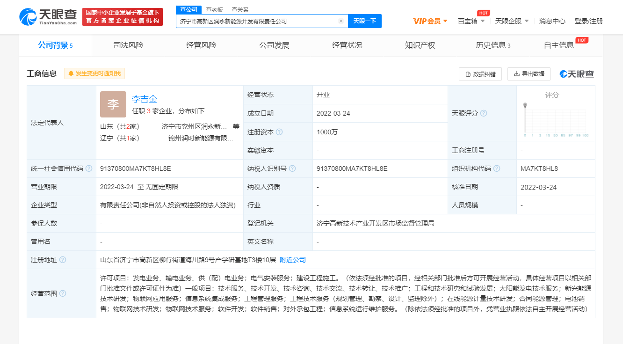Open the 锦州润时新能源有限… company link
Viewport: 623px width, 344px height.
tap(201, 139)
